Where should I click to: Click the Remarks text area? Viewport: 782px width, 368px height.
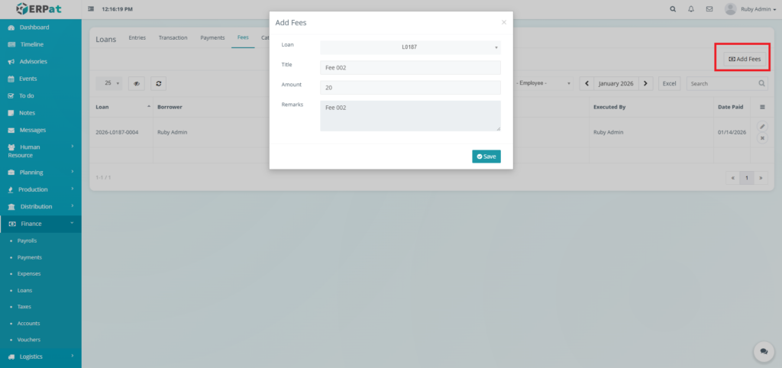[410, 116]
